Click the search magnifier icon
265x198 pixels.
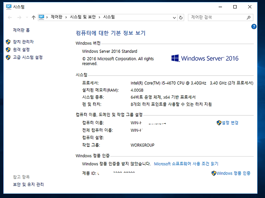248,17
